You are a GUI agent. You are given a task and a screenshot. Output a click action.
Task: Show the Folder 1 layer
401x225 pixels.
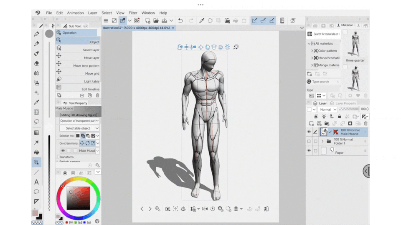[309, 141]
